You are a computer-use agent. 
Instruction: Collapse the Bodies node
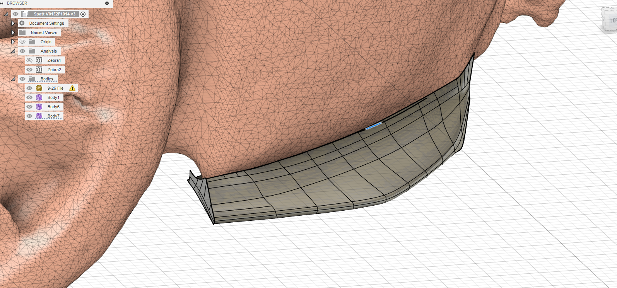(x=13, y=79)
